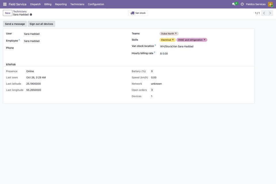Edit the Van stock location field
Screen dimensions: 276x184
click(x=205, y=46)
